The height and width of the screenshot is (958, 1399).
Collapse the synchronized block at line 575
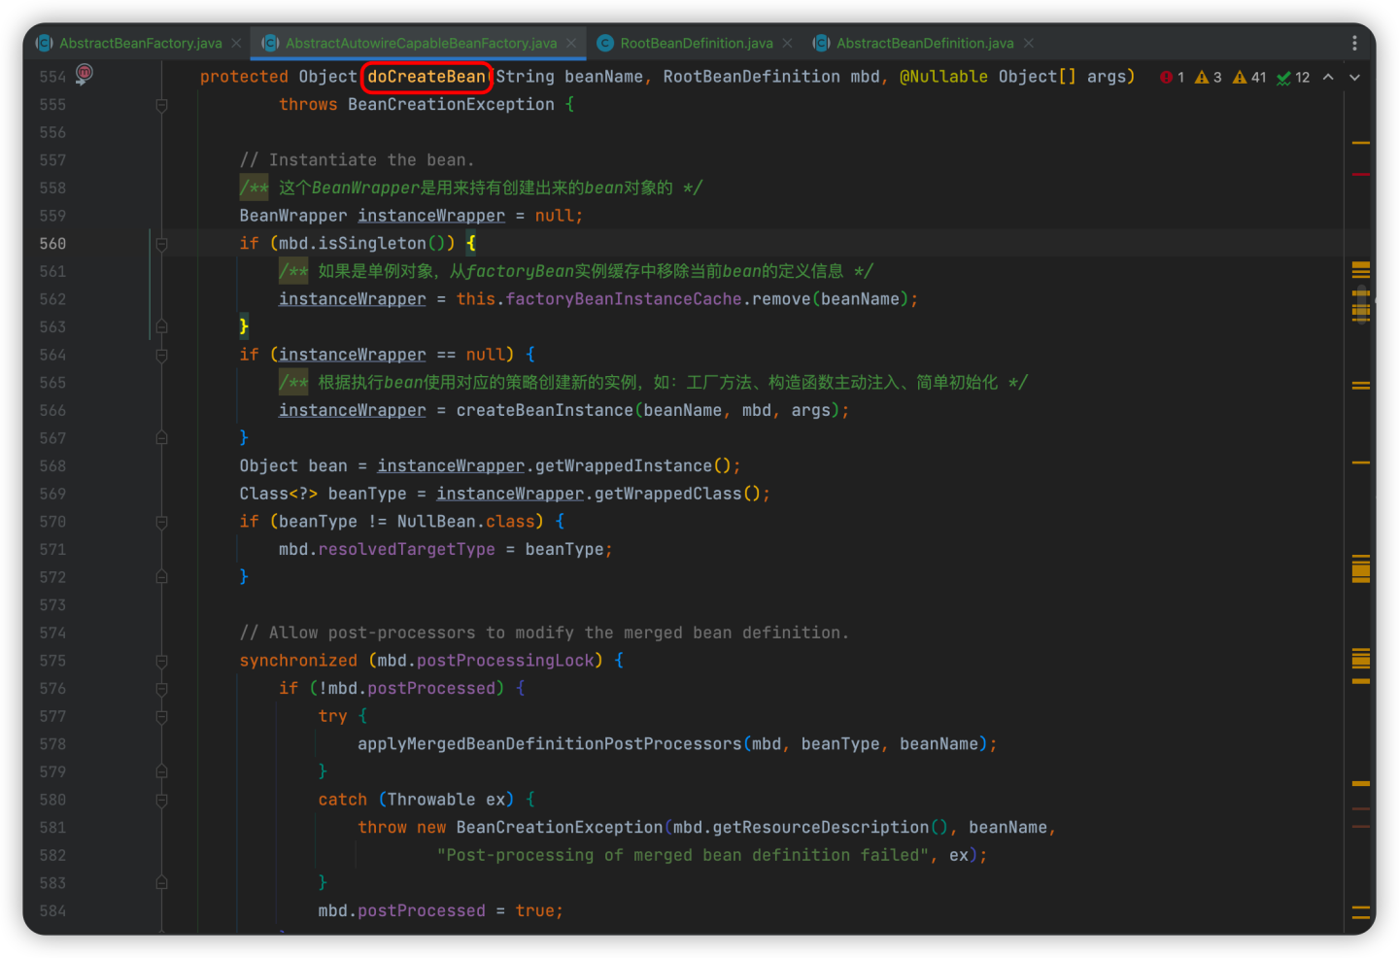[162, 661]
